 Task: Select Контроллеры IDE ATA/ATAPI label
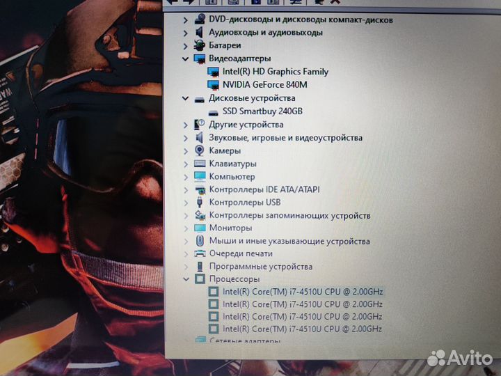[264, 189]
